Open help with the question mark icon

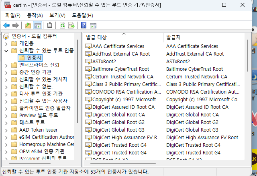84,25
